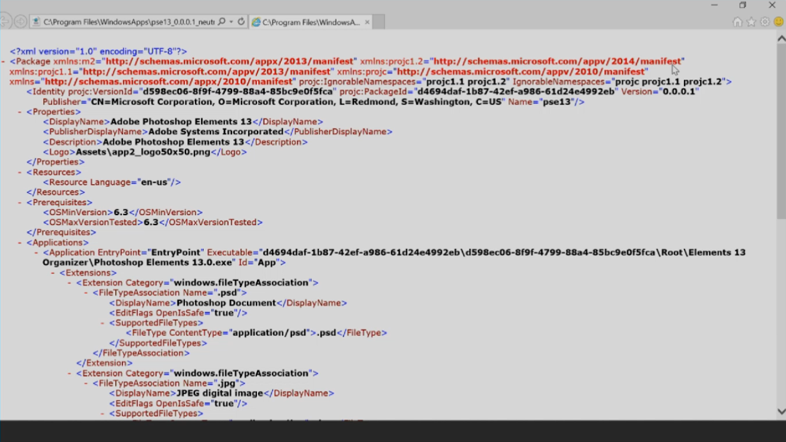Click Photoshop Elements 13.0.exe executable text
The image size is (786, 442).
(x=163, y=262)
